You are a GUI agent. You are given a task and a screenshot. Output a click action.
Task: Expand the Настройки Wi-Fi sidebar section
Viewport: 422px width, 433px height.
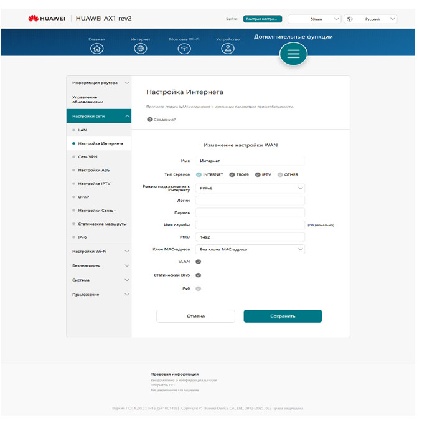(x=99, y=251)
